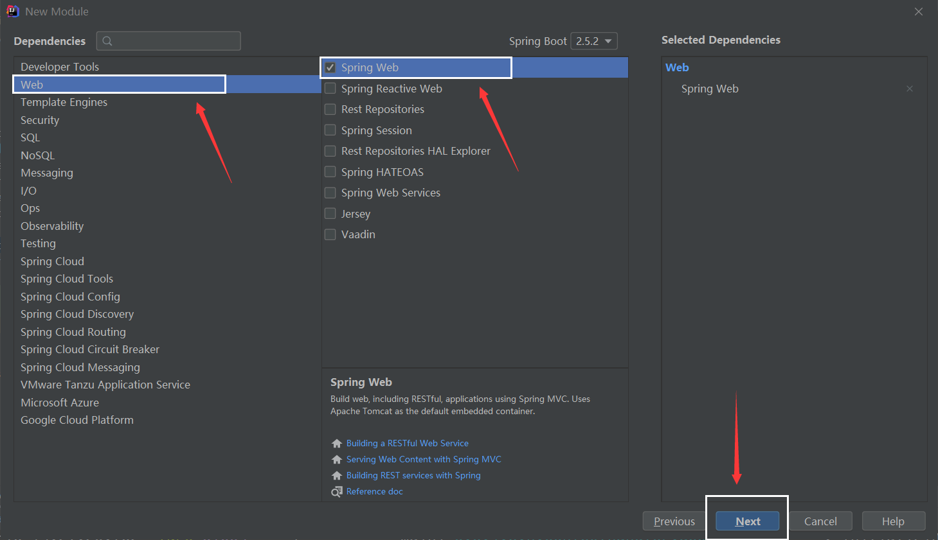Select the Developer Tools category
This screenshot has height=540, width=938.
167,67
